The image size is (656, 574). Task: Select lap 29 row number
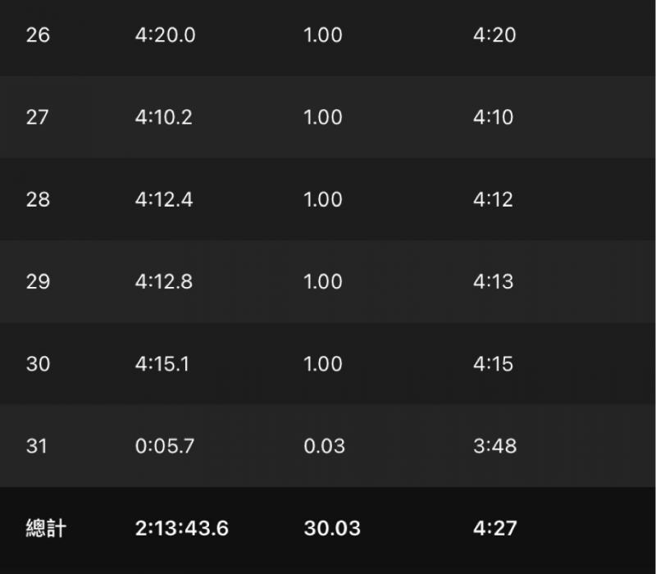click(x=38, y=281)
